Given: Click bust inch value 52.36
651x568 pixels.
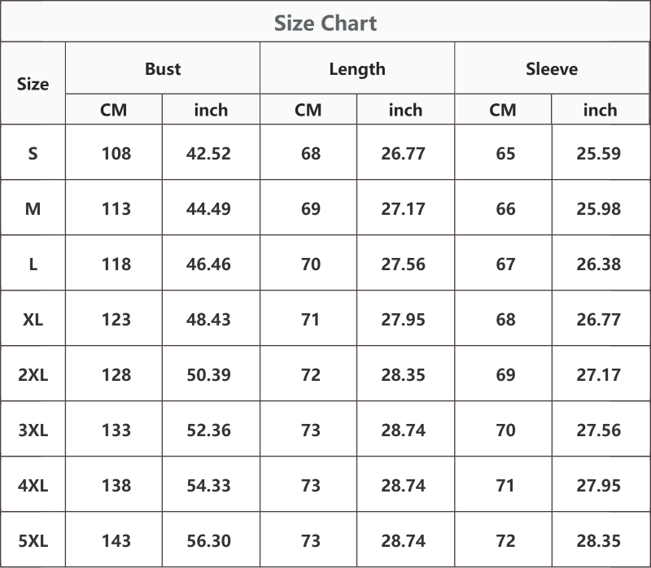Looking at the screenshot, I should click(x=208, y=430).
